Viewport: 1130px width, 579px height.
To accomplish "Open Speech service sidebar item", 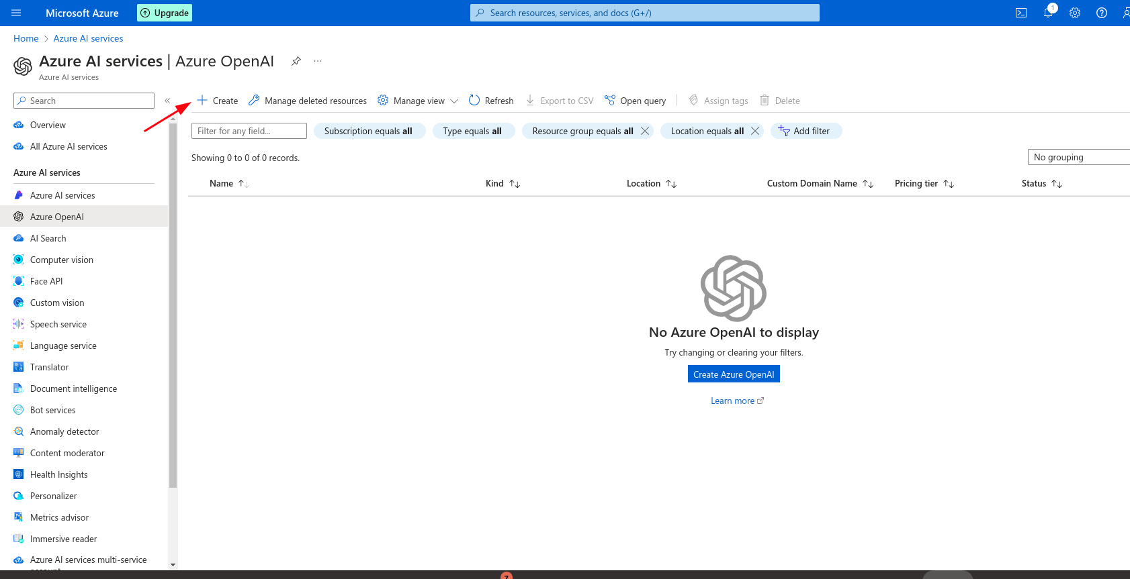I will point(84,324).
